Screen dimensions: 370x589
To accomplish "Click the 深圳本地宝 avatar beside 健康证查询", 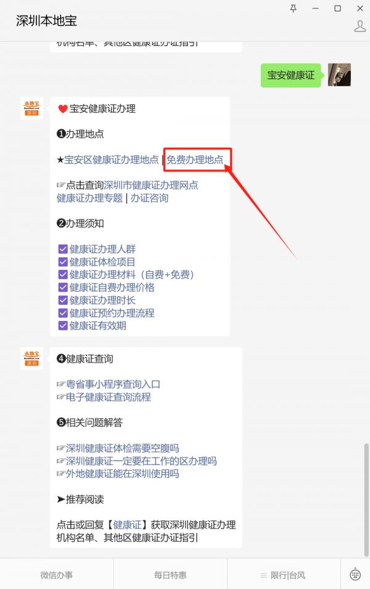I will point(31,359).
